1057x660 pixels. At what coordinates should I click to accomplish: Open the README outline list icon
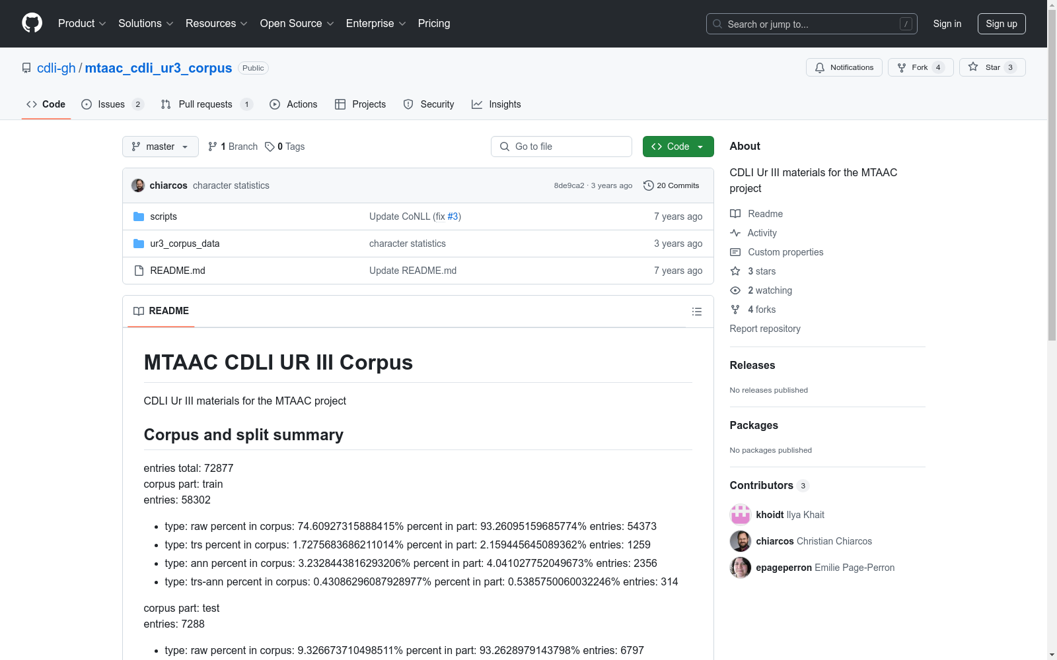point(696,312)
